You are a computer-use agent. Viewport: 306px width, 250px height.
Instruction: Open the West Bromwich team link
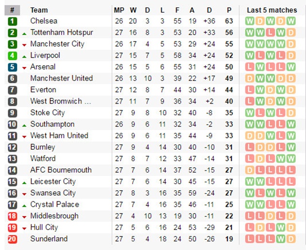pyautogui.click(x=61, y=101)
